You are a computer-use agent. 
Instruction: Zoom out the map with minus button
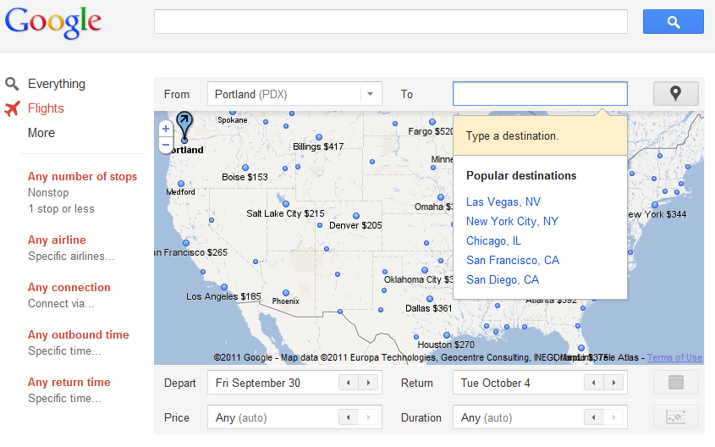166,145
